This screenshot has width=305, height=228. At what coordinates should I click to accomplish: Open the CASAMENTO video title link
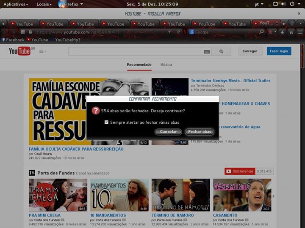click(225, 215)
